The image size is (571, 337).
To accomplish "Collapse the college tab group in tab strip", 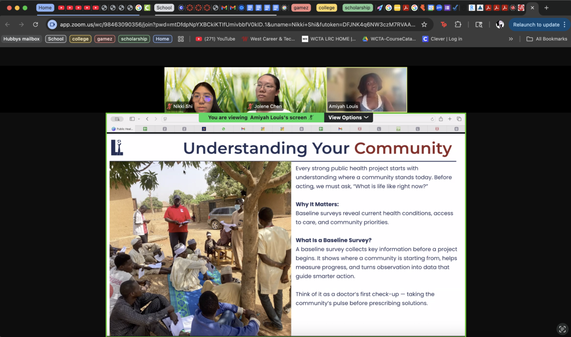I will tap(327, 8).
